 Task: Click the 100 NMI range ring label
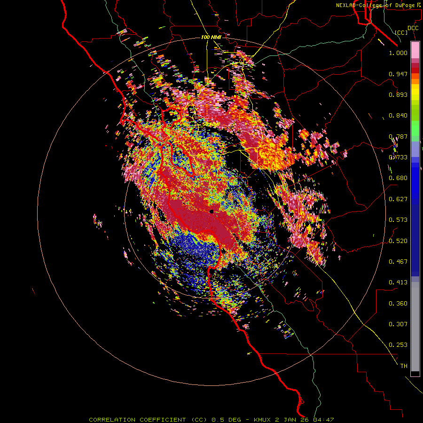pyautogui.click(x=211, y=37)
